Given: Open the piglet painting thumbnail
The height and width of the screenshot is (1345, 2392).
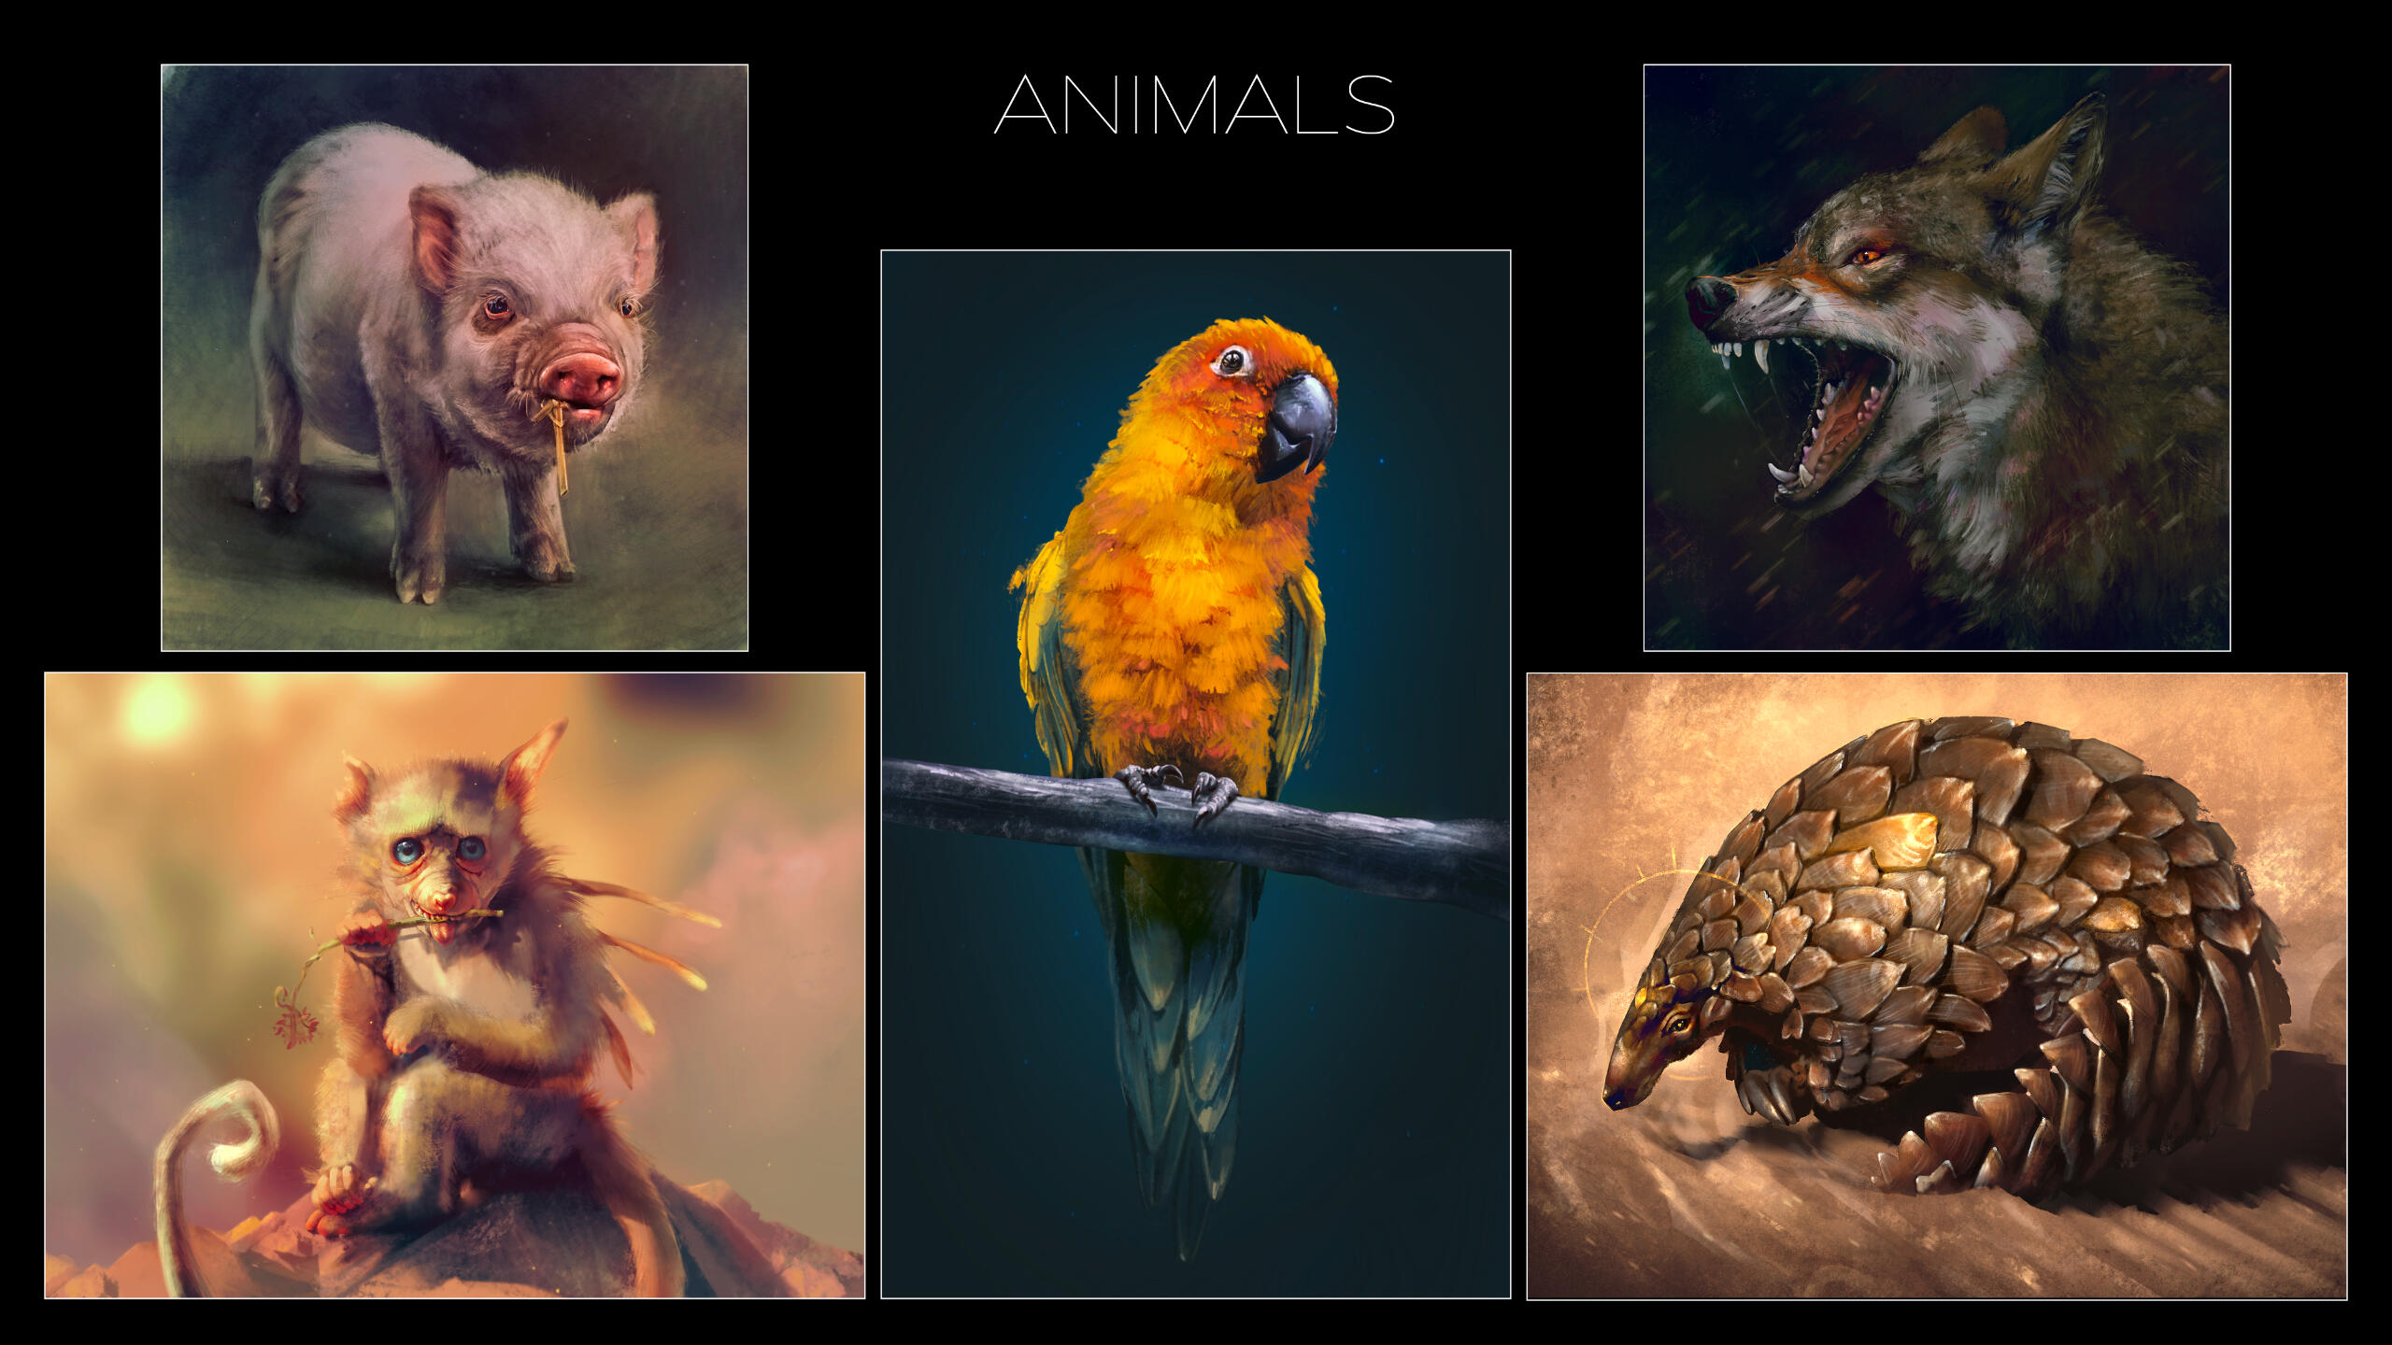Looking at the screenshot, I should [454, 358].
